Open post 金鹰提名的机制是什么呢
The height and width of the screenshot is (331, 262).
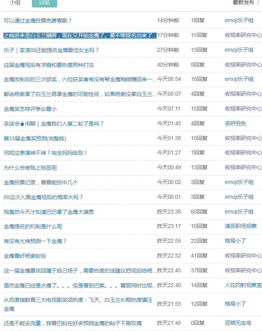point(33,226)
